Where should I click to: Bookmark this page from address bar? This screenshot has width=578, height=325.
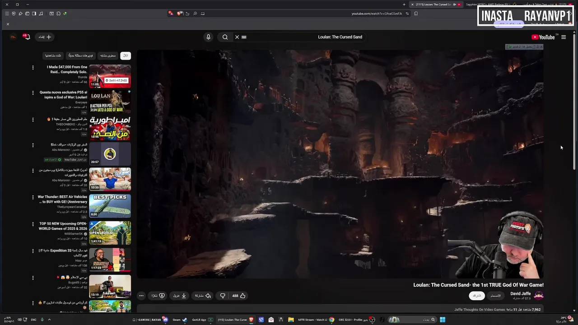[x=416, y=14]
